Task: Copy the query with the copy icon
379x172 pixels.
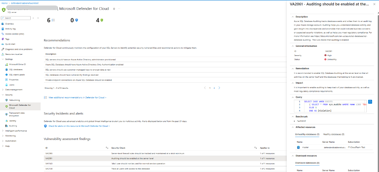Action: [x=370, y=102]
